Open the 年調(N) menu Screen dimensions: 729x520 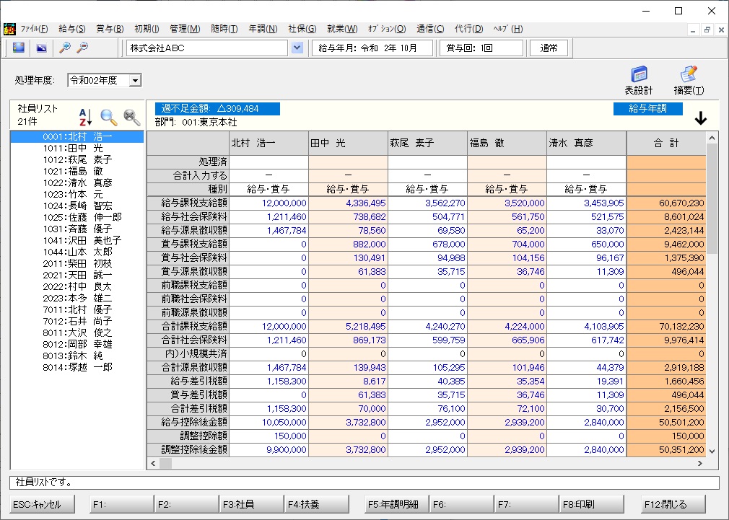pos(263,29)
